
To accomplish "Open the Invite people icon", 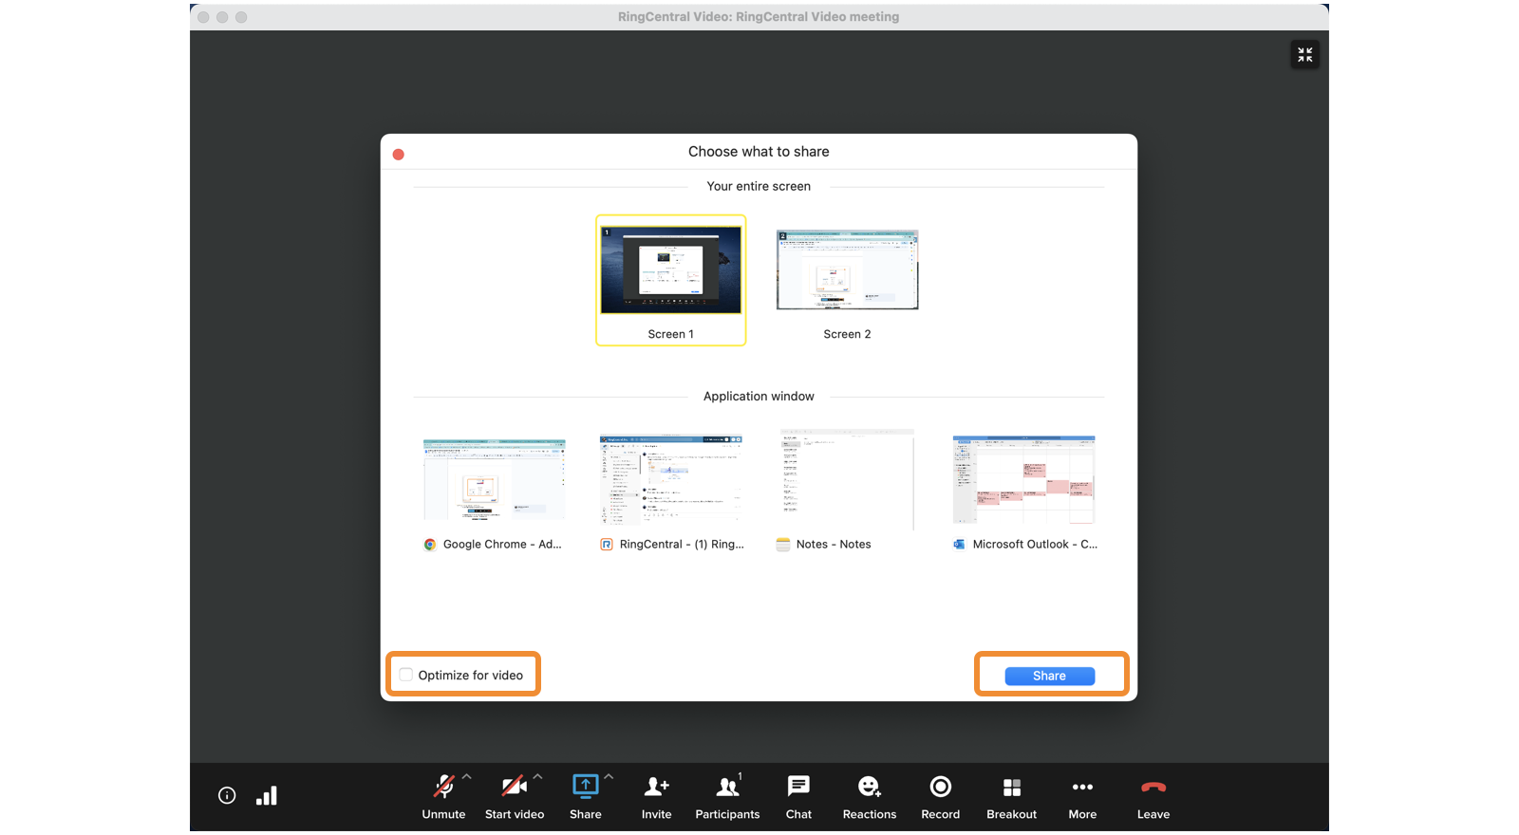I will click(656, 787).
